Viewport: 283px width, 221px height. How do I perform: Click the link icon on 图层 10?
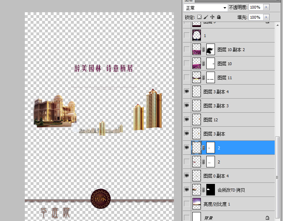(x=203, y=63)
